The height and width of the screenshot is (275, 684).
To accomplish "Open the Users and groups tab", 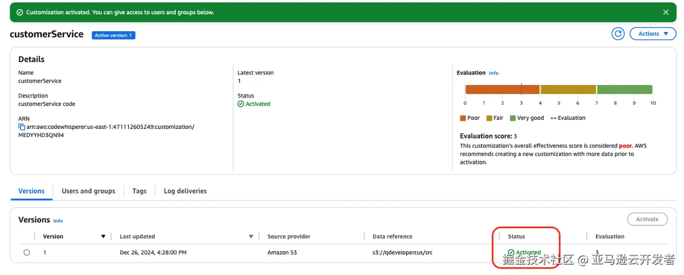I will [89, 191].
